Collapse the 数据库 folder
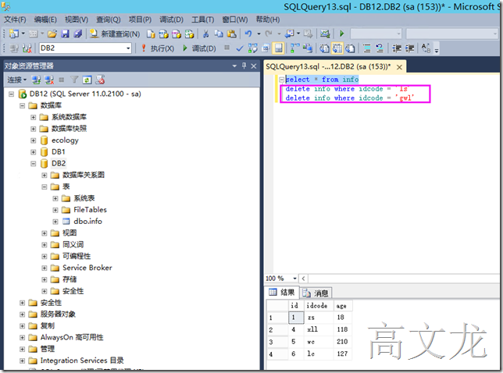This screenshot has height=373, width=503. [22, 105]
